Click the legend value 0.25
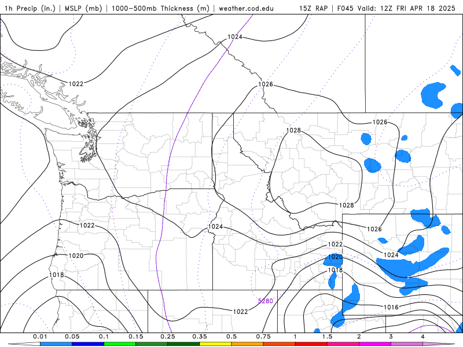Image resolution: width=463 pixels, height=347 pixels. [x=168, y=337]
